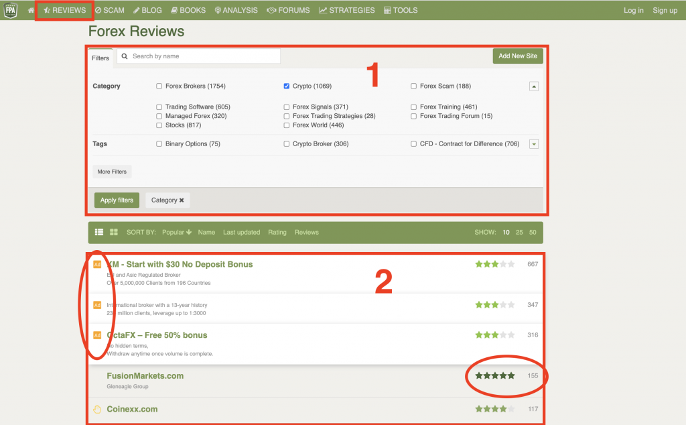Show 25 results per page
Image resolution: width=686 pixels, height=425 pixels.
[x=519, y=233]
